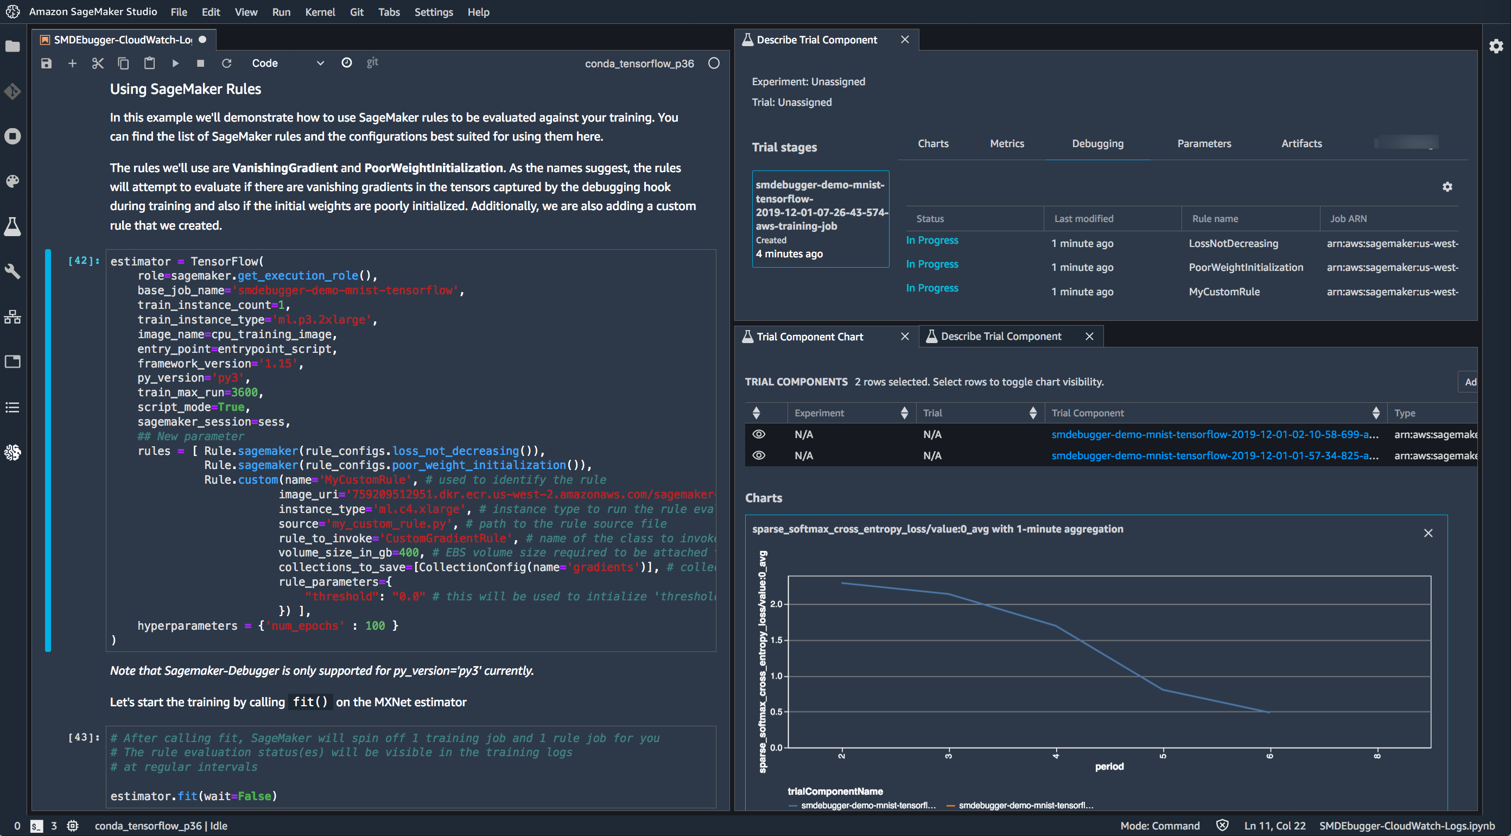Open the color palette icon in the sidebar
1511x836 pixels.
pos(13,181)
